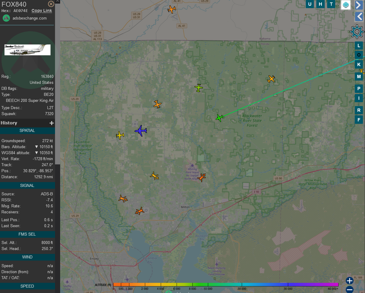This screenshot has height=293, width=365.
Task: Click the vertical rate -1728 ft/min value
Action: (x=43, y=159)
